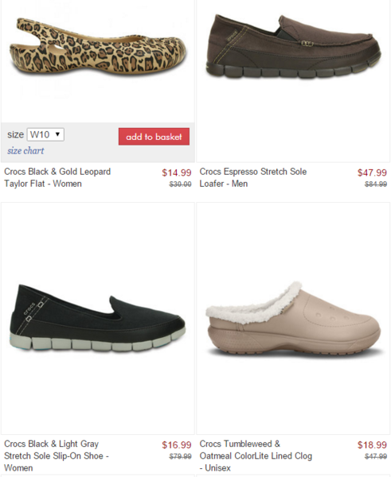This screenshot has height=477, width=391.
Task: Click the crossed-out $47.99 original price
Action: click(376, 456)
